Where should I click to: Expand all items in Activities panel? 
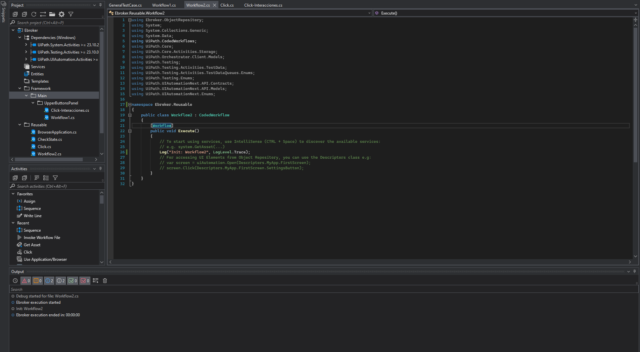15,178
